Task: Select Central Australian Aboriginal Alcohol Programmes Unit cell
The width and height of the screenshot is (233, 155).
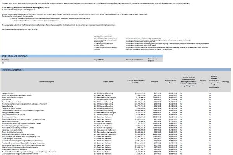Action: pyautogui.click(x=30, y=152)
